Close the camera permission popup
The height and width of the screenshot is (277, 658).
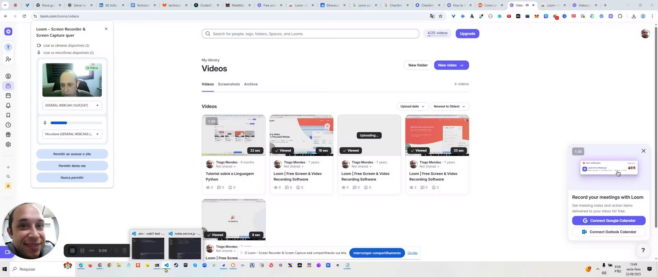pyautogui.click(x=106, y=29)
